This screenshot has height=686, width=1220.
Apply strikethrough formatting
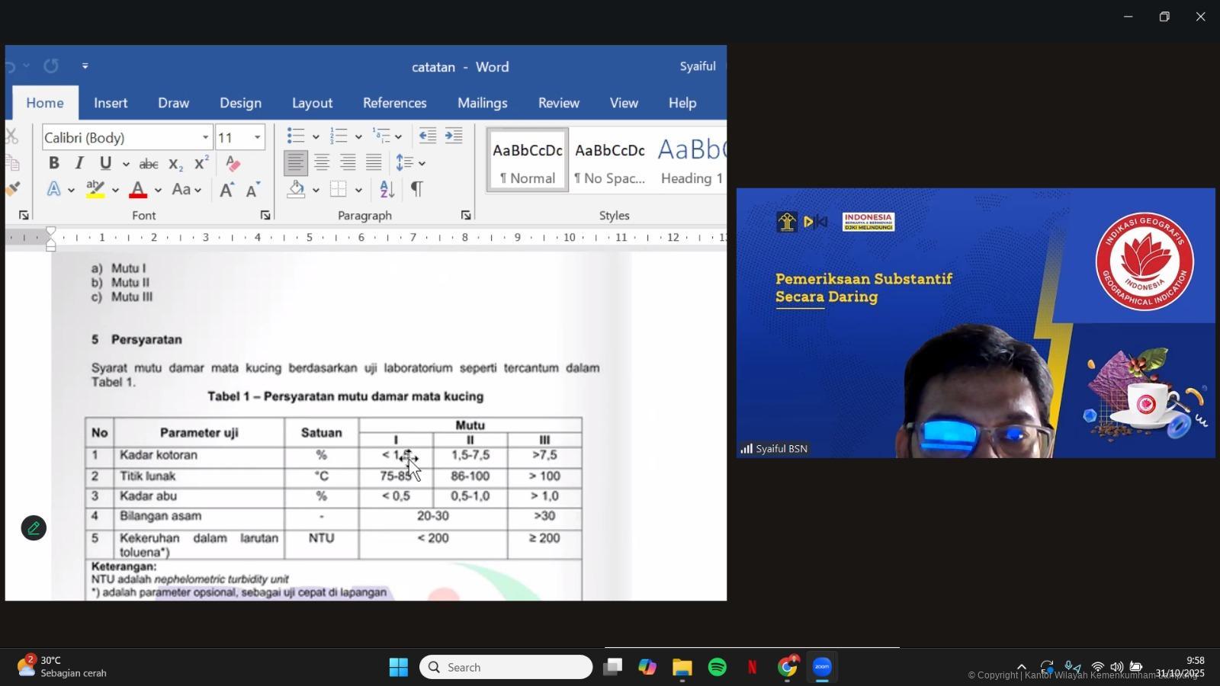[149, 163]
